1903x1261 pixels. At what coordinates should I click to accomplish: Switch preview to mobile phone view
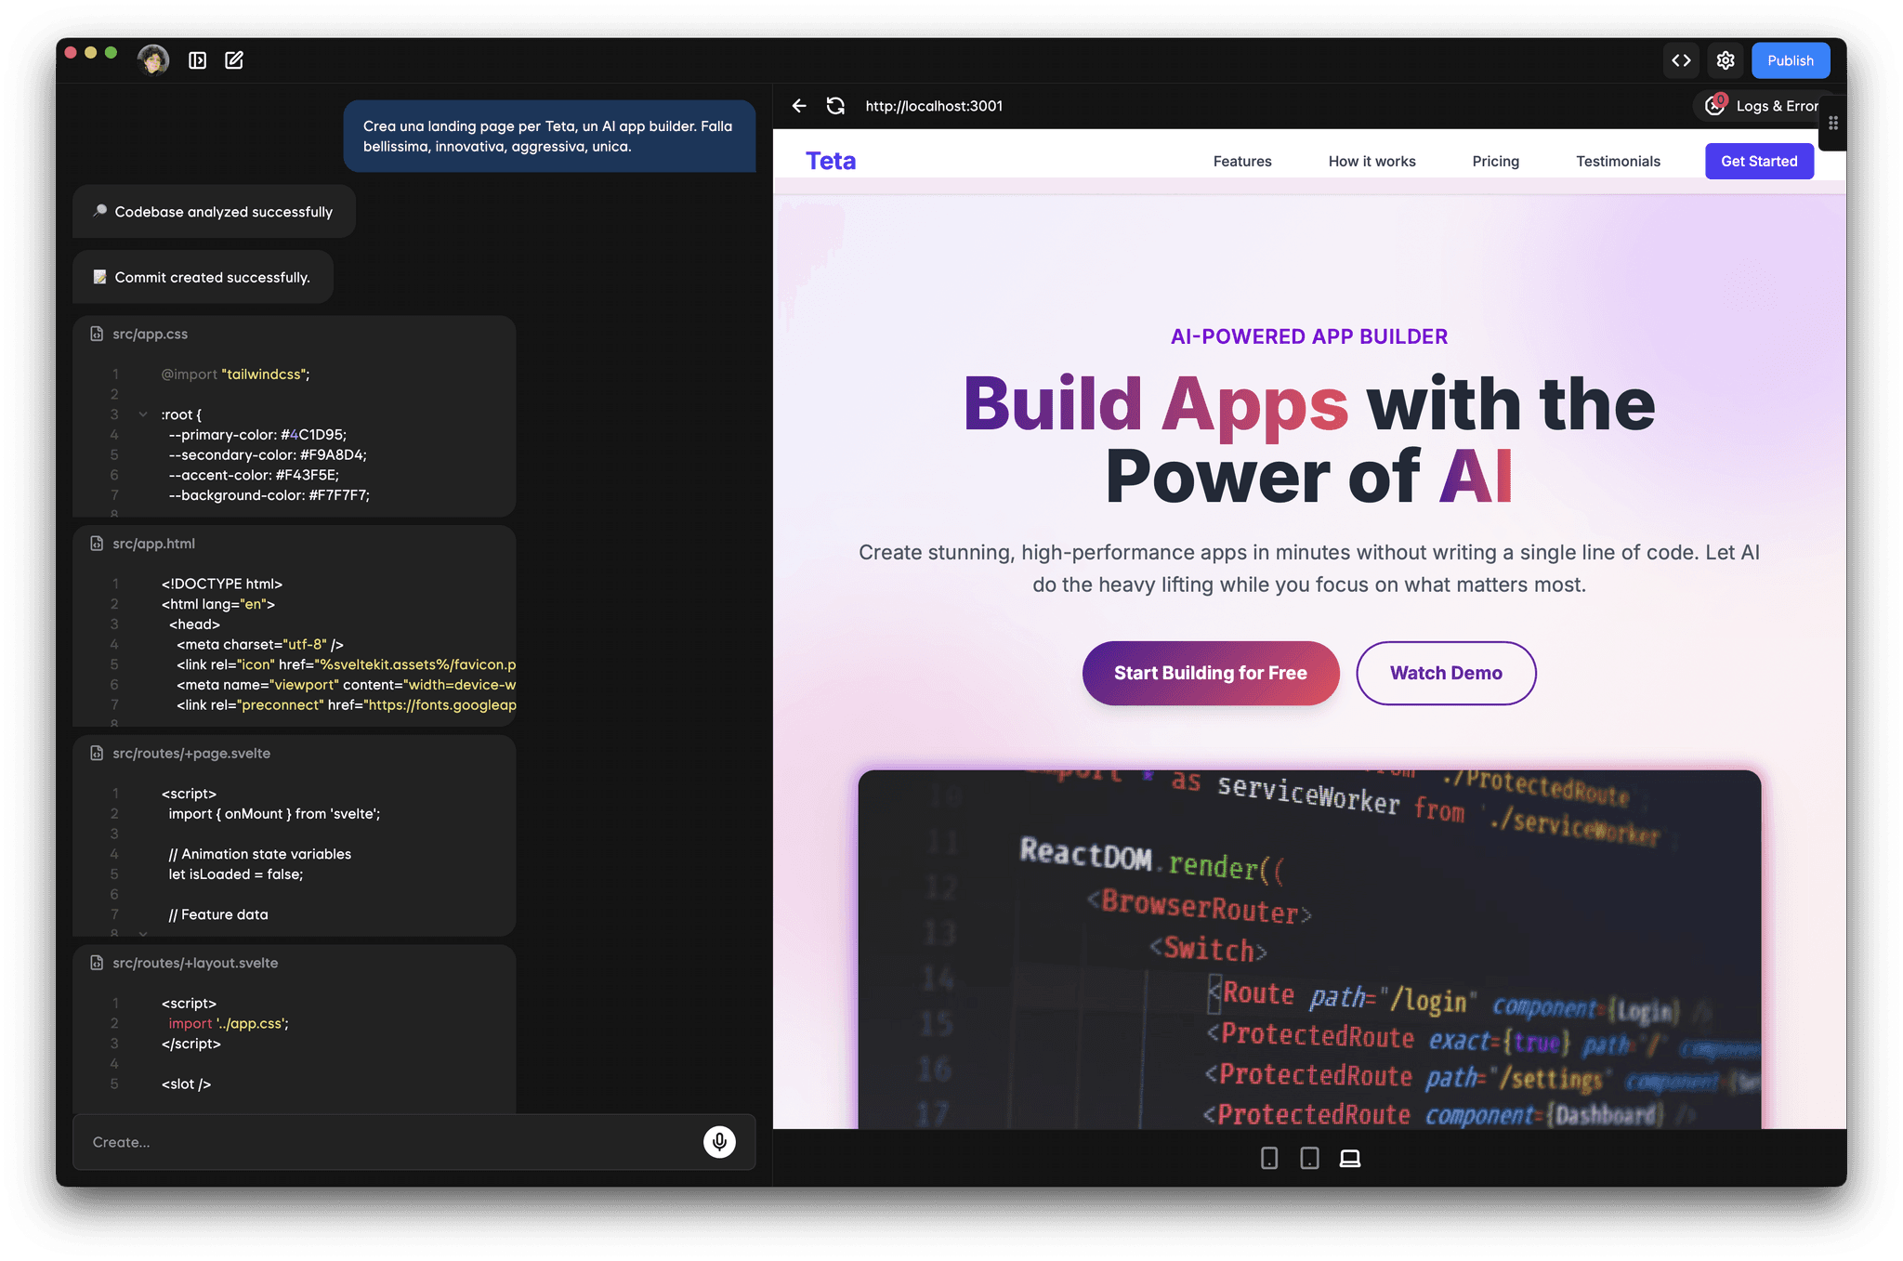[x=1267, y=1158]
